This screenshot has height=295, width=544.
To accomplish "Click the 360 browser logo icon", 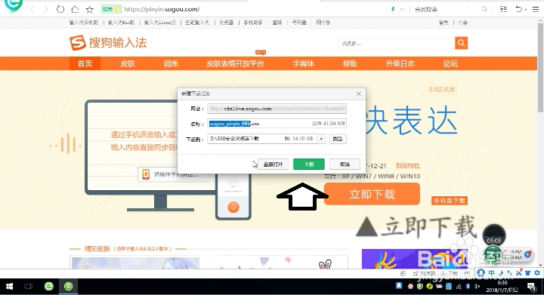I will pos(14,5).
